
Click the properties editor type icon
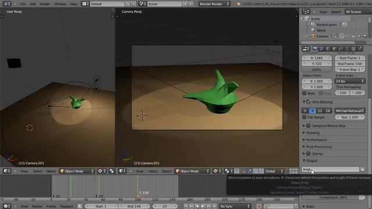[x=306, y=49]
